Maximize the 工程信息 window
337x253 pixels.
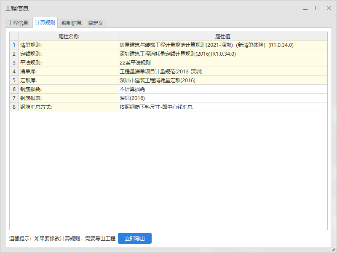click(x=317, y=8)
